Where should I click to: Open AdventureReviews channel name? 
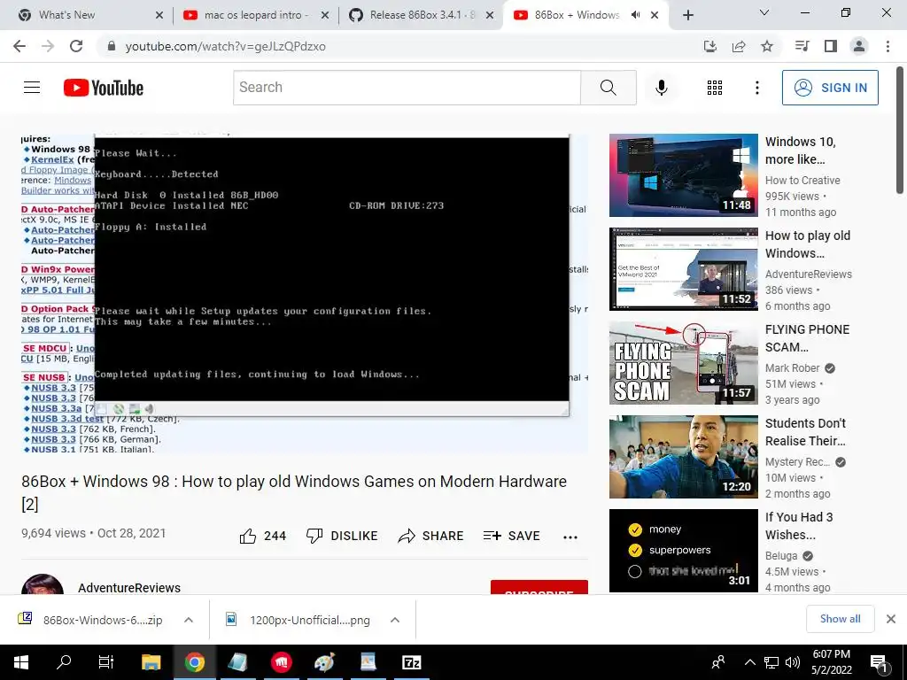pos(129,588)
